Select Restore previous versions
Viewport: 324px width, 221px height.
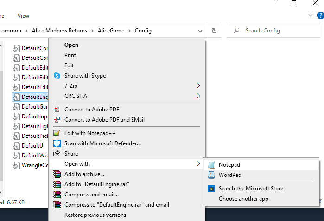point(95,215)
